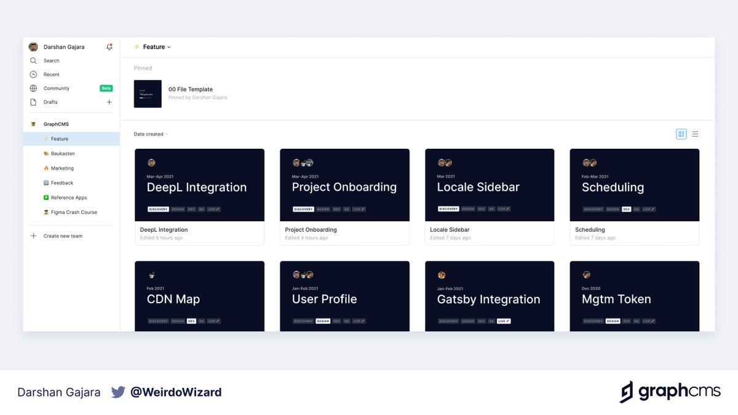Click the Figma Crash Course emoji icon

click(x=46, y=213)
